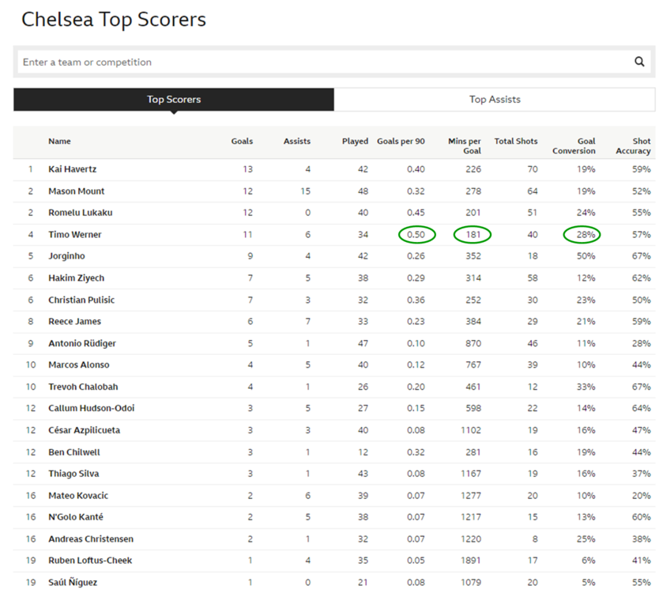Image resolution: width=659 pixels, height=593 pixels.
Task: Click Romelu Lukaku's 0.45 goals per 90
Action: point(416,213)
